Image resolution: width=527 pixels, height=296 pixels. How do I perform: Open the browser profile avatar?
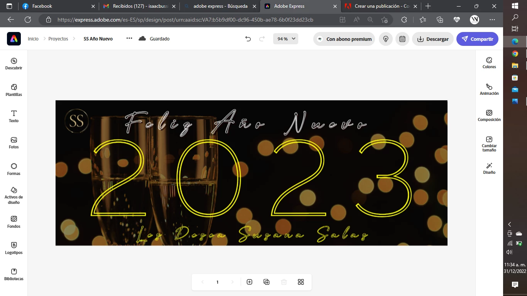(x=475, y=20)
